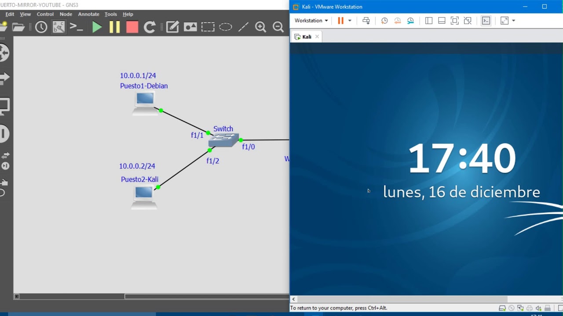This screenshot has height=316, width=563.
Task: Suspend the VM with orange pause button
Action: pyautogui.click(x=340, y=21)
